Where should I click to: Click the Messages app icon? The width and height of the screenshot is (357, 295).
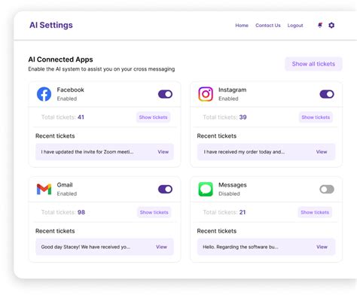coord(206,189)
